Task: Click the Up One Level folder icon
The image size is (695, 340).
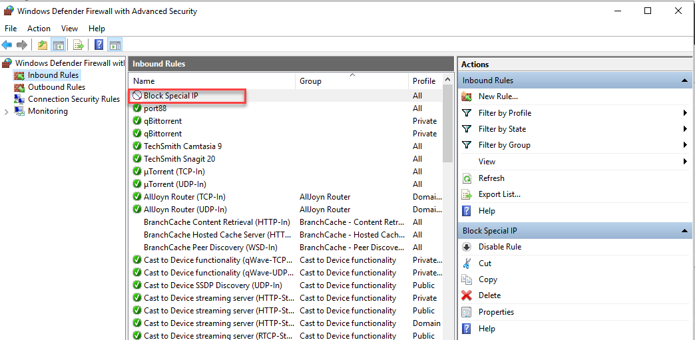Action: (x=43, y=45)
